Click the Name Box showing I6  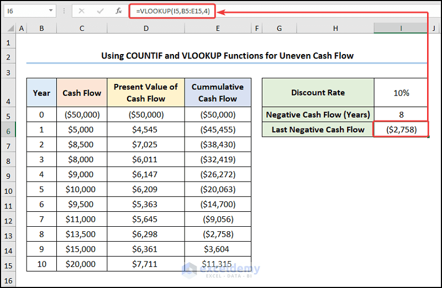[30, 11]
